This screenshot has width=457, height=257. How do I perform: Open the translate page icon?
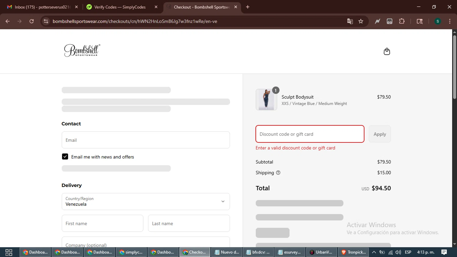(350, 21)
